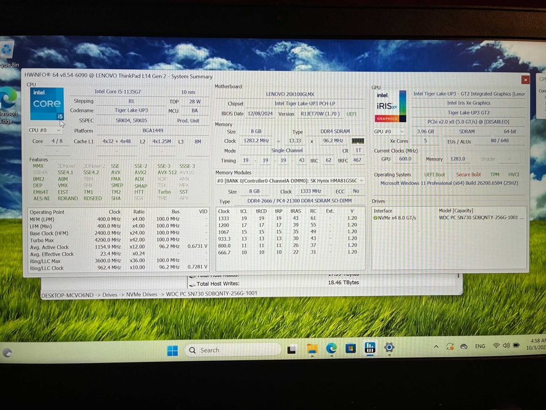Viewport: 546px width, 410px height.
Task: Click the TPM indicator label
Action: 495,175
